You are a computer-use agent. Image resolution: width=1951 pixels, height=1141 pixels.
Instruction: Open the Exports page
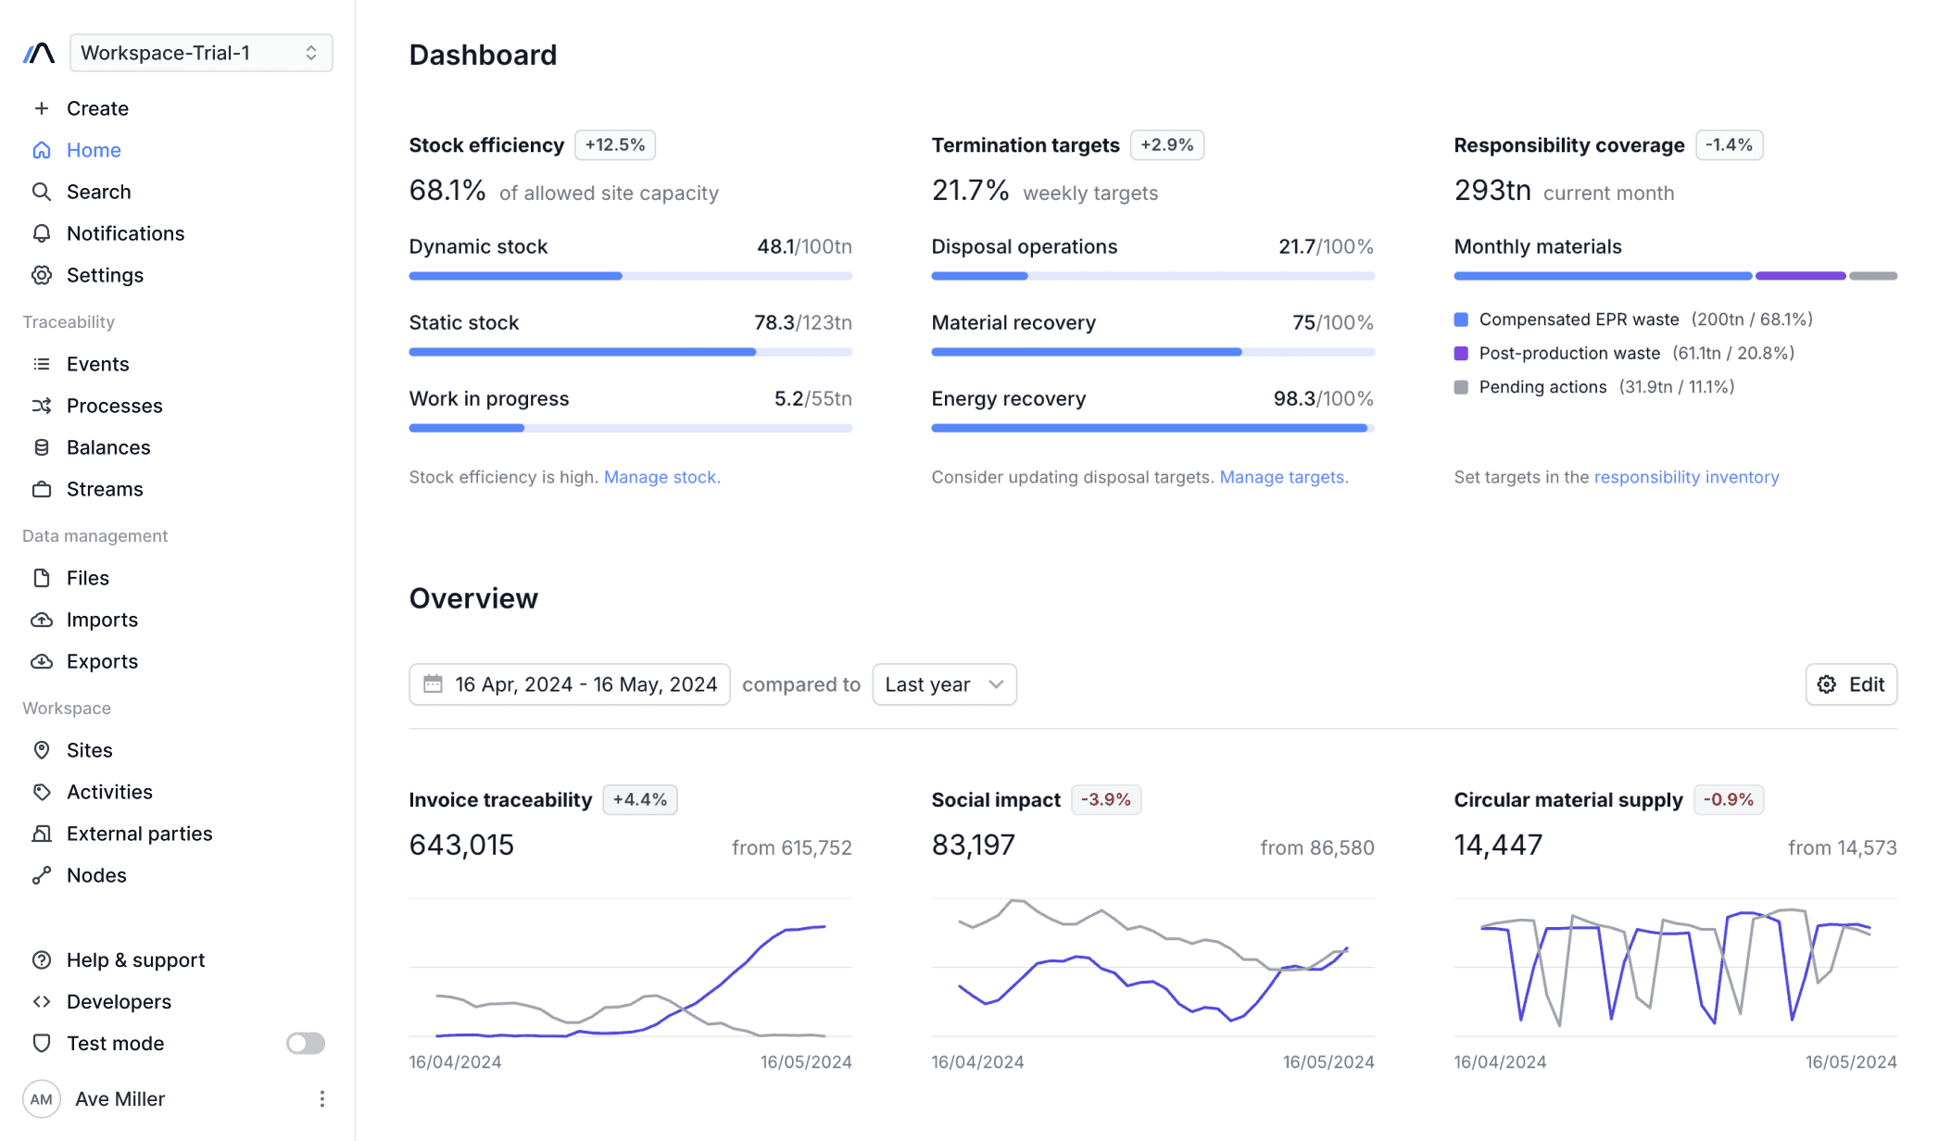[x=102, y=661]
